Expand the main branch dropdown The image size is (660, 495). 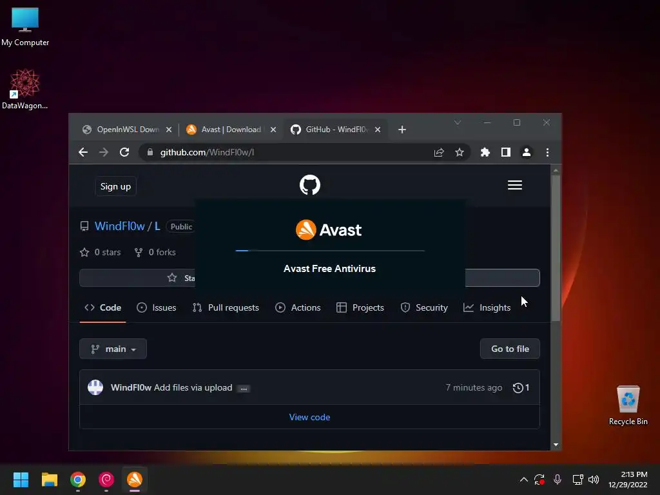pyautogui.click(x=113, y=349)
